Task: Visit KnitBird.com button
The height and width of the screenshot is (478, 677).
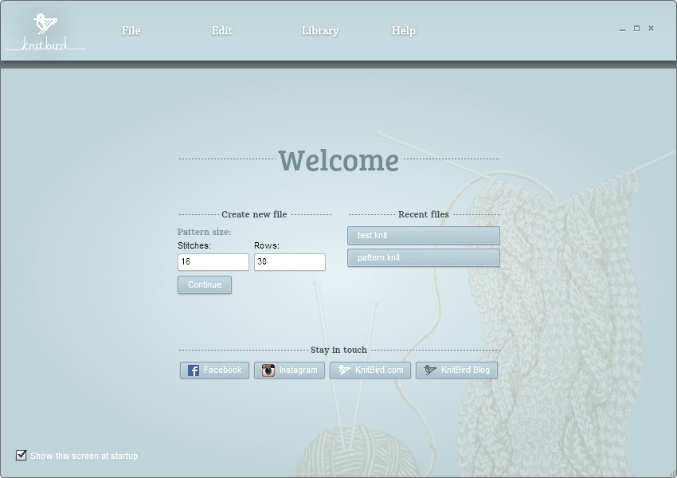Action: [370, 370]
